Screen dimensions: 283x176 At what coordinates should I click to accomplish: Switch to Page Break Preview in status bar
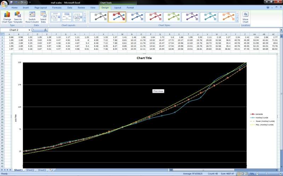(x=246, y=174)
